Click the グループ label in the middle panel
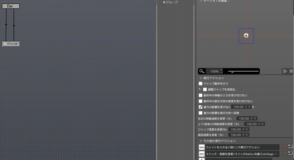 point(171,2)
